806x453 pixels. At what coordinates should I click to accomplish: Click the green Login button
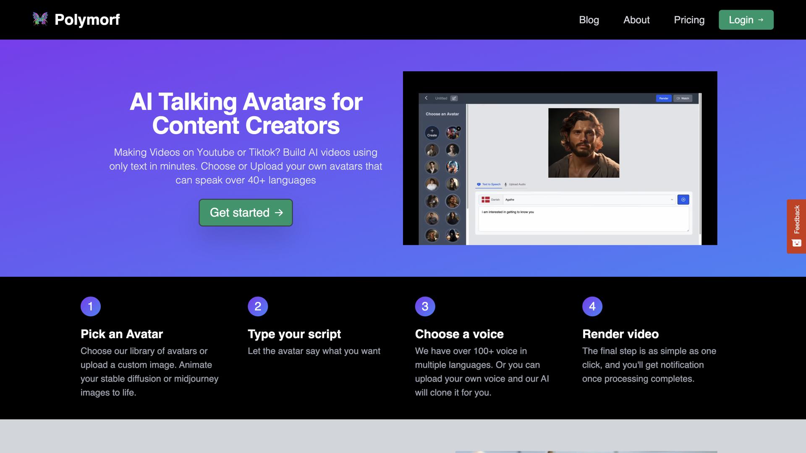point(746,20)
